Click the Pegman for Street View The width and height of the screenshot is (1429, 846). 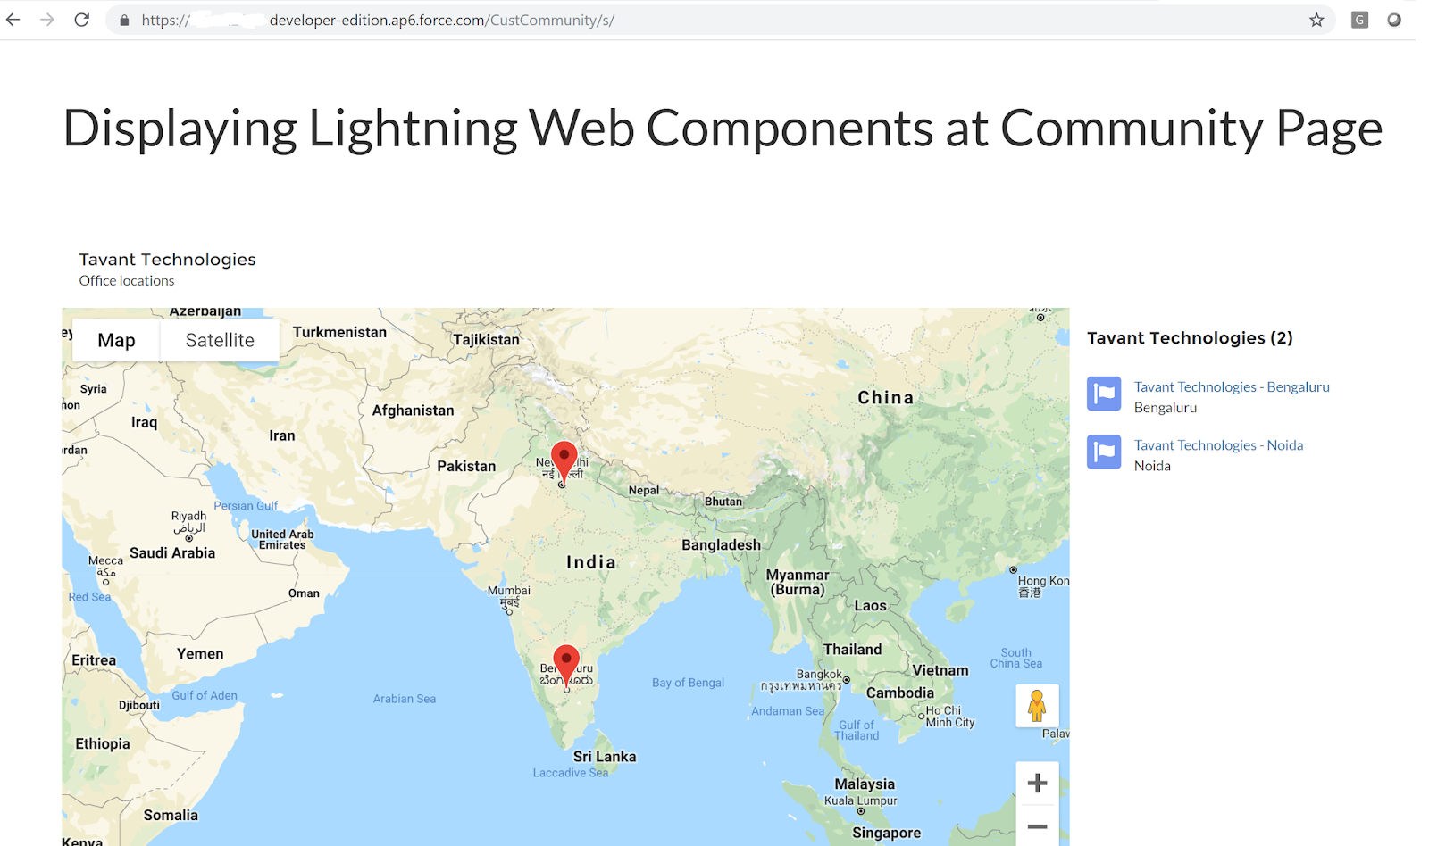(x=1037, y=705)
